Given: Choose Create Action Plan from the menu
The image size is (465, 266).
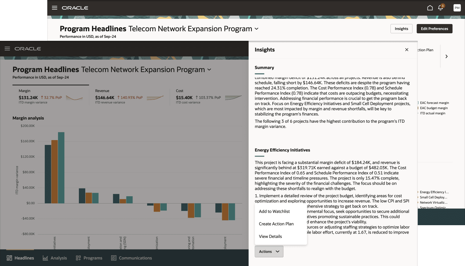Looking at the screenshot, I should pyautogui.click(x=276, y=224).
